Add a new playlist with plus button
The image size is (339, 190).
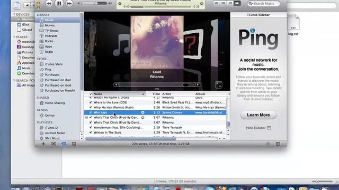[x=43, y=144]
